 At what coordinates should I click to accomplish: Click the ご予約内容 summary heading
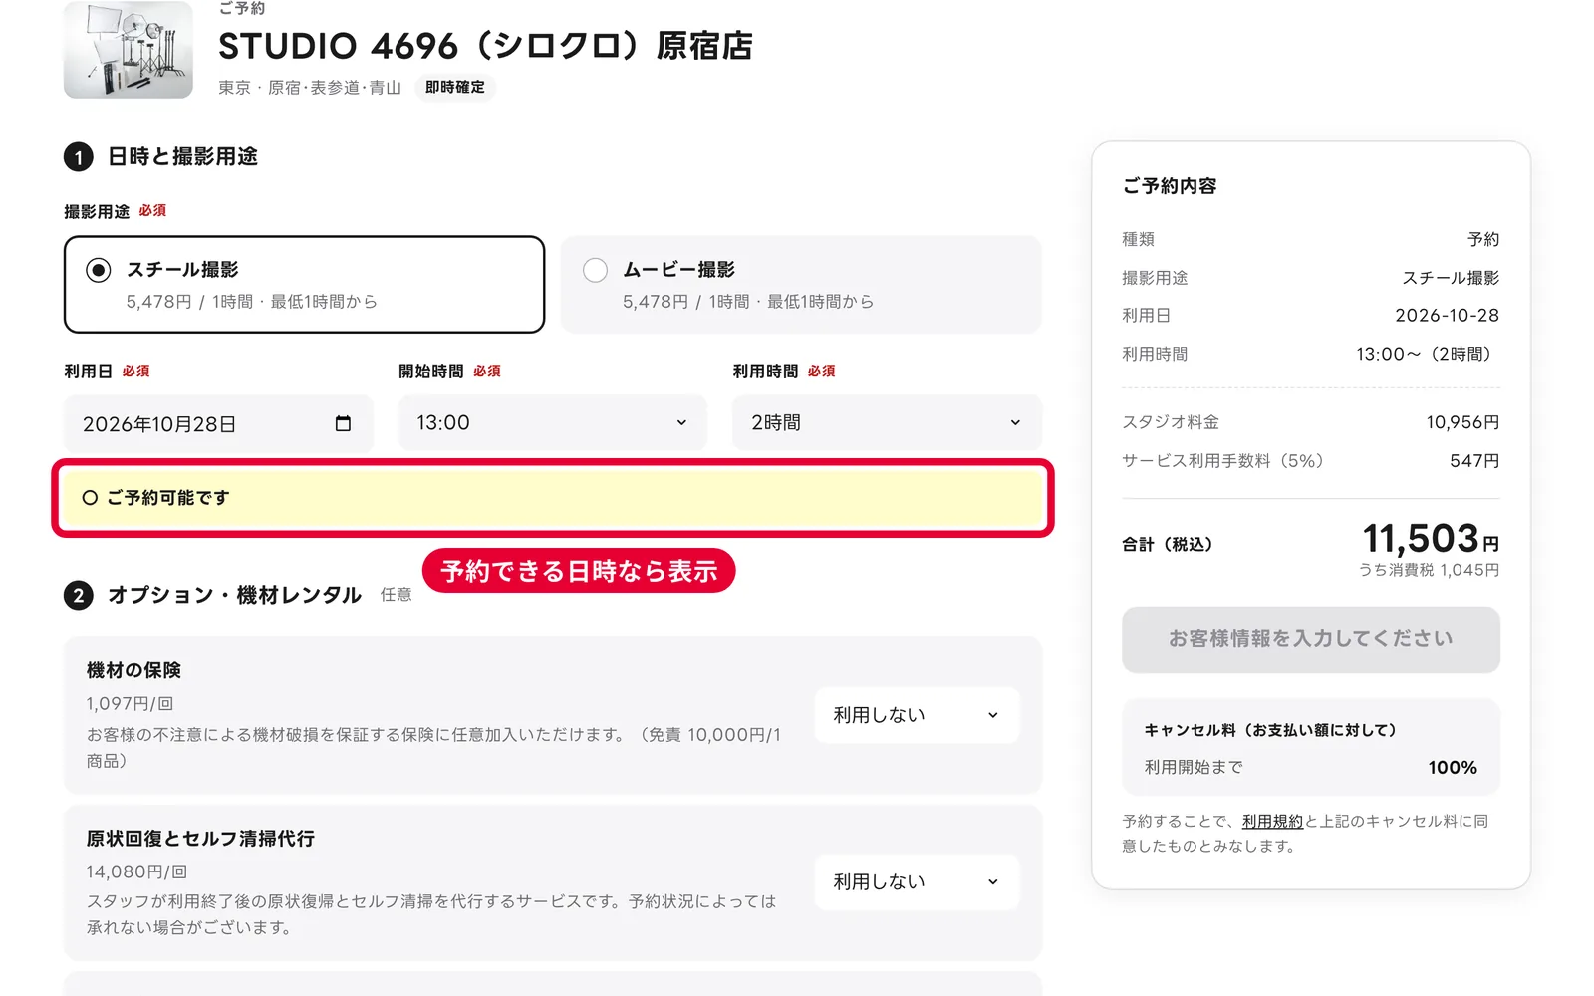1170,186
